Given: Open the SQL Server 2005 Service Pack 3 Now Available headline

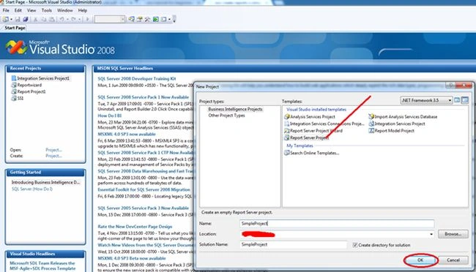Looking at the screenshot, I should 143,208.
